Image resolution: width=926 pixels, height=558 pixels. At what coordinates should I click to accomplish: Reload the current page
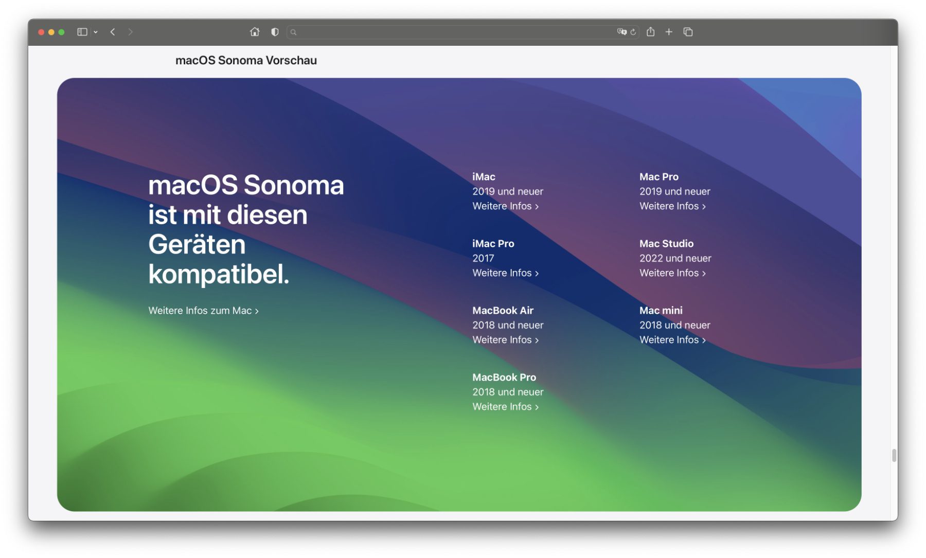[633, 32]
